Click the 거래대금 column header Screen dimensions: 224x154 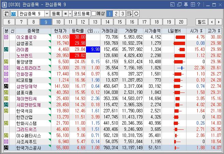(x=109, y=31)
